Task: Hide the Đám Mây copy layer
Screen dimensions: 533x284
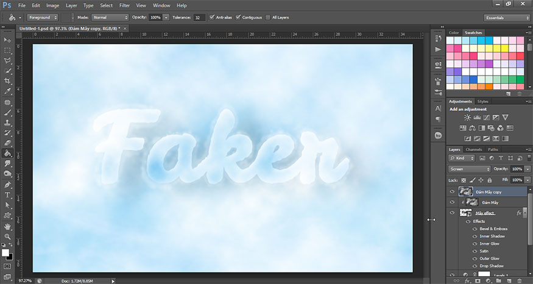Action: pyautogui.click(x=452, y=192)
